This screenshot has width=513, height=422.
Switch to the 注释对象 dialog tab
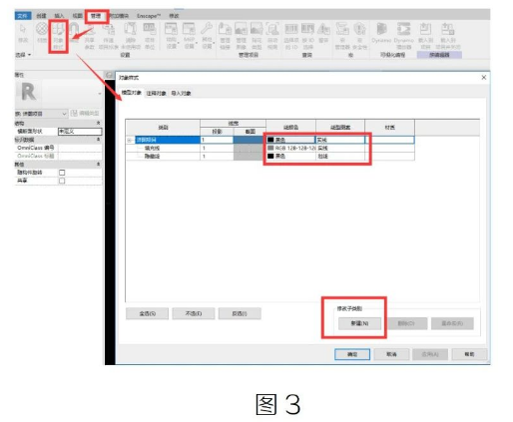[157, 93]
